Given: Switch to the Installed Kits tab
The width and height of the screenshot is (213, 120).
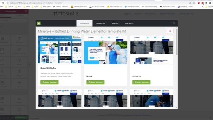Looking at the screenshot, I should [84, 23].
